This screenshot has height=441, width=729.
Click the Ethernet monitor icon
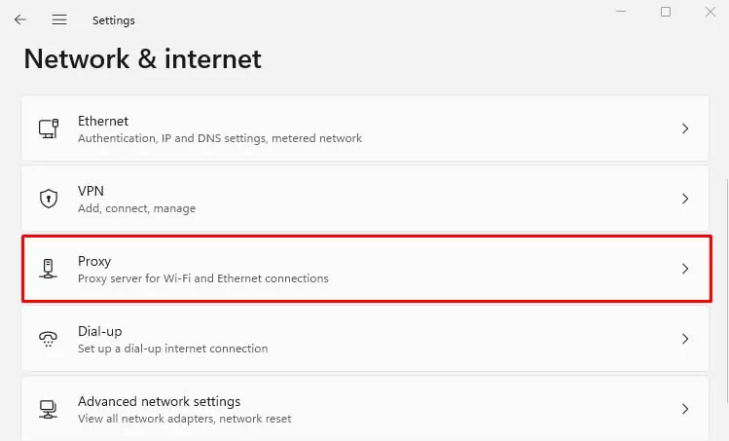coord(48,129)
